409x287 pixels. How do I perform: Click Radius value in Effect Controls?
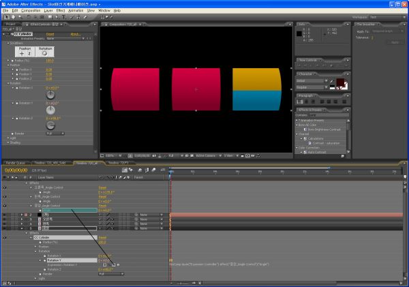tap(50, 61)
